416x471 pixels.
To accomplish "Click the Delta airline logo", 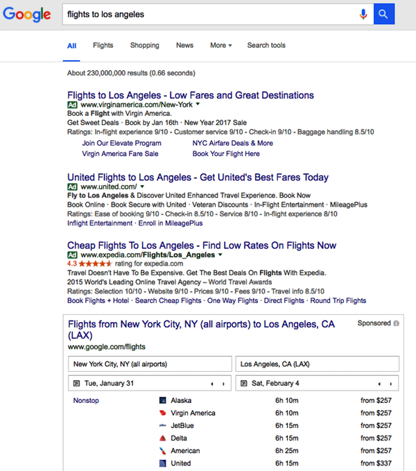I will (x=163, y=438).
